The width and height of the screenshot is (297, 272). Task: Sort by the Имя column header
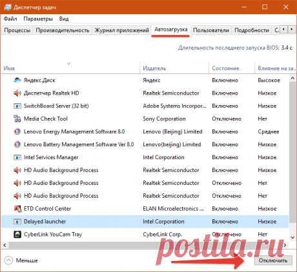(70, 68)
